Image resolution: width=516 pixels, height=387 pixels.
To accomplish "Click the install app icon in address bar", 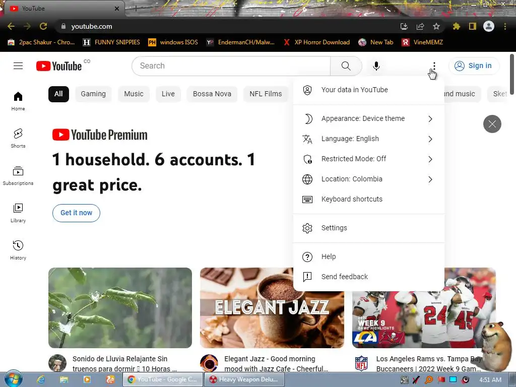I will [404, 26].
